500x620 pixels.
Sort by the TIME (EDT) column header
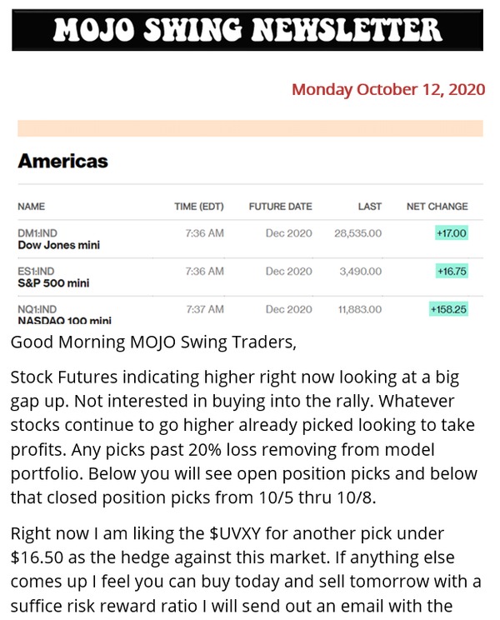pos(199,207)
